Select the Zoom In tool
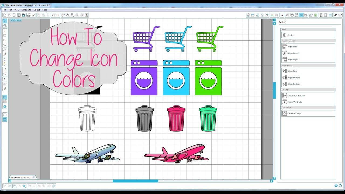This screenshot has height=194, width=345. tap(67, 15)
